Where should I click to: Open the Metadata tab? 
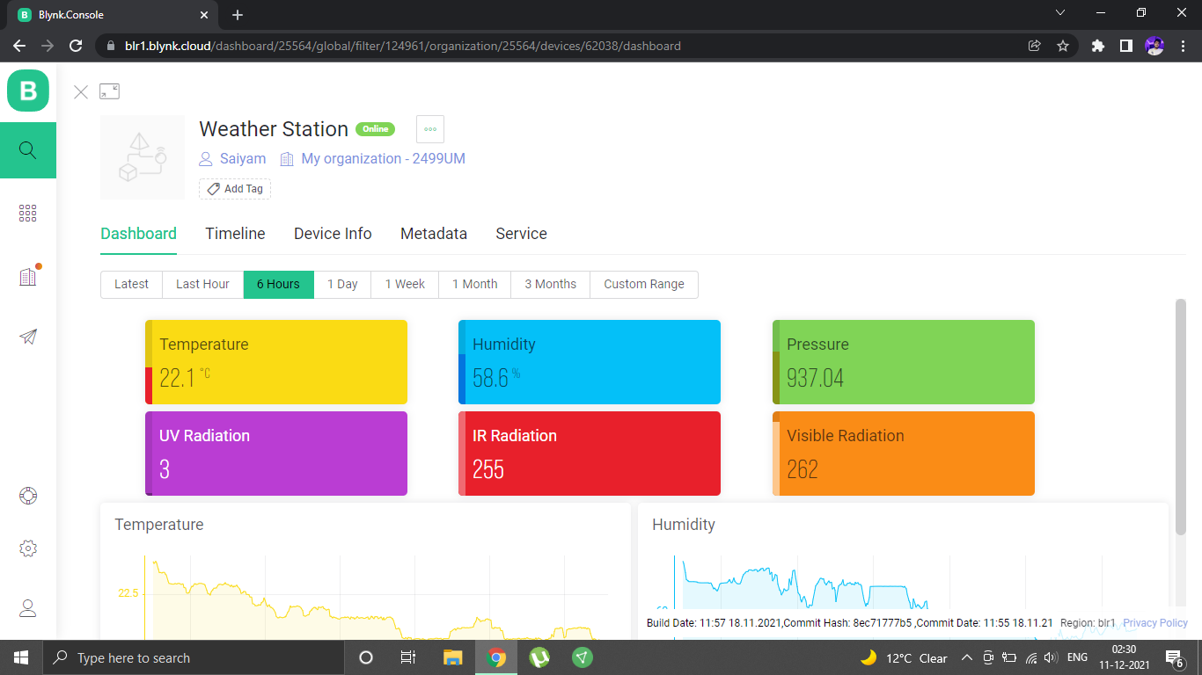[433, 233]
